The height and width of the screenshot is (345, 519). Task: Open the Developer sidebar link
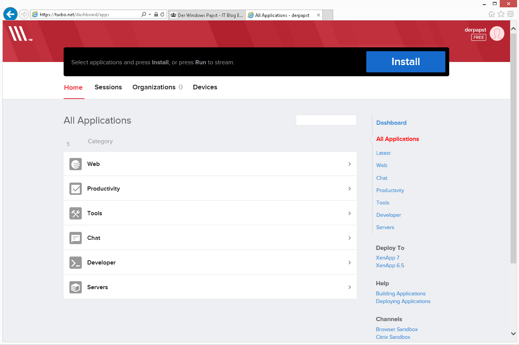(x=389, y=215)
